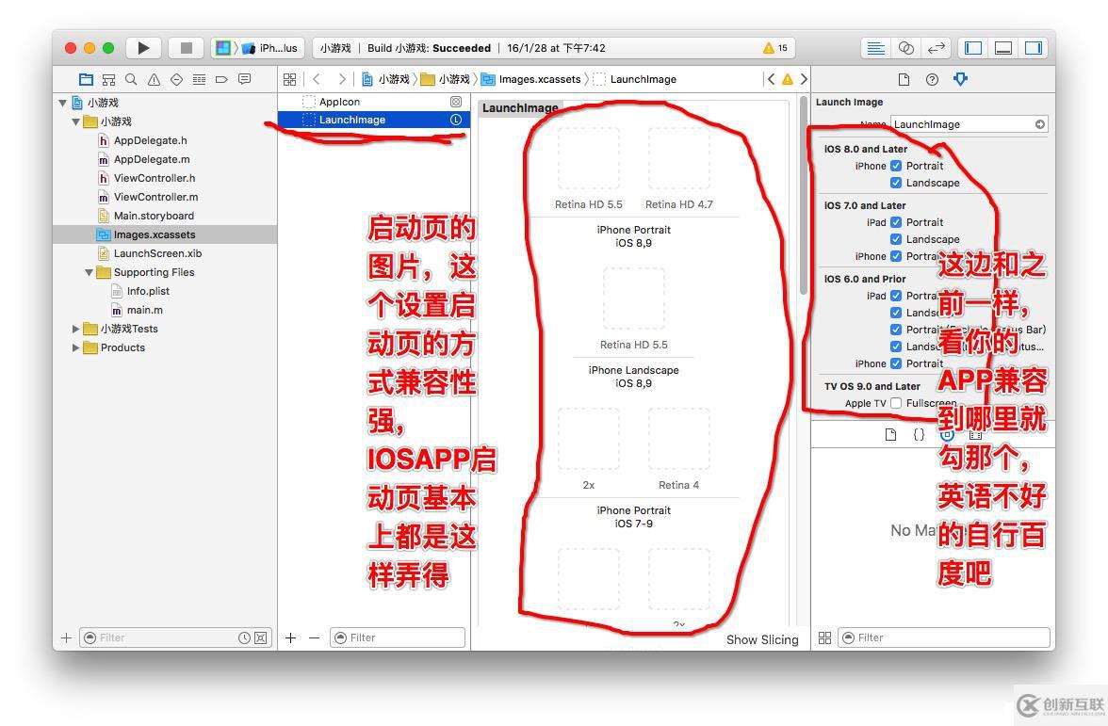
Task: Show the version editor
Action: 937,48
